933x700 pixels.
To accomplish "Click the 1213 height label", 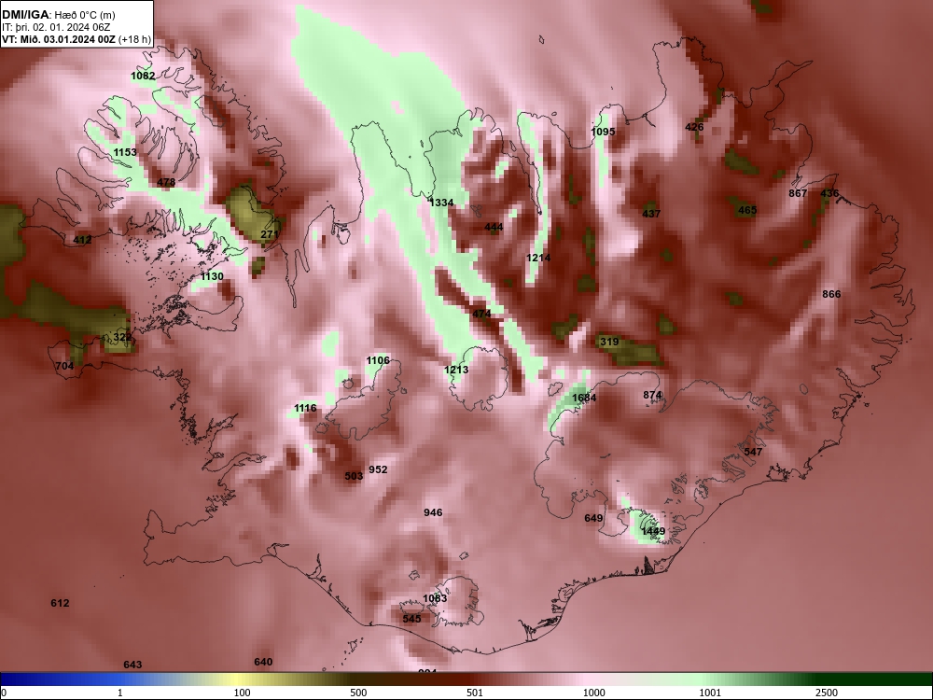I will pos(456,370).
